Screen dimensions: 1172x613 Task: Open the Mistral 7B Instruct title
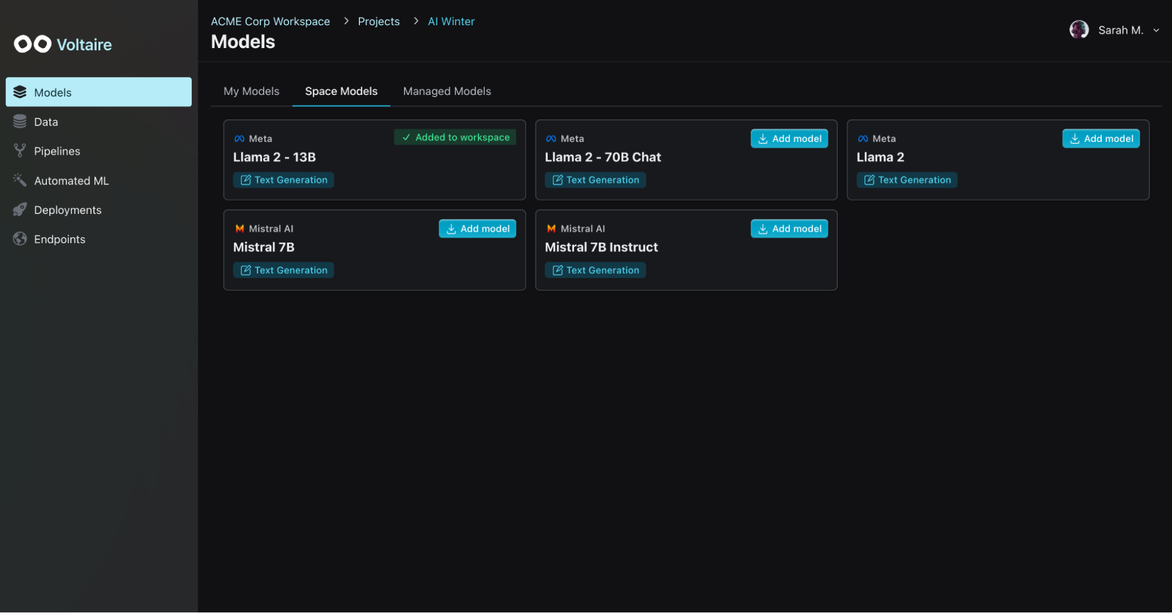coord(601,247)
